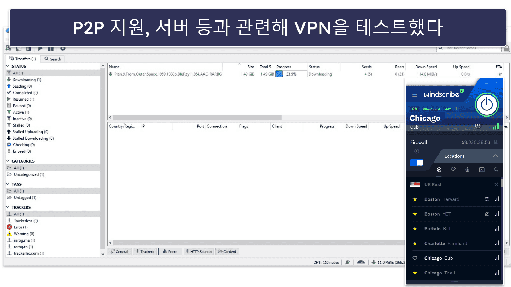Click the torrent list horizontal scrollbar
This screenshot has height=287, width=511.
197,117
